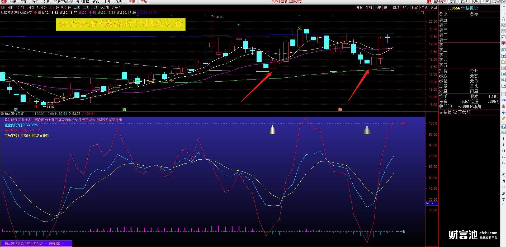
Task: Open the Fiz sidebar icon
Action: tap(503, 74)
